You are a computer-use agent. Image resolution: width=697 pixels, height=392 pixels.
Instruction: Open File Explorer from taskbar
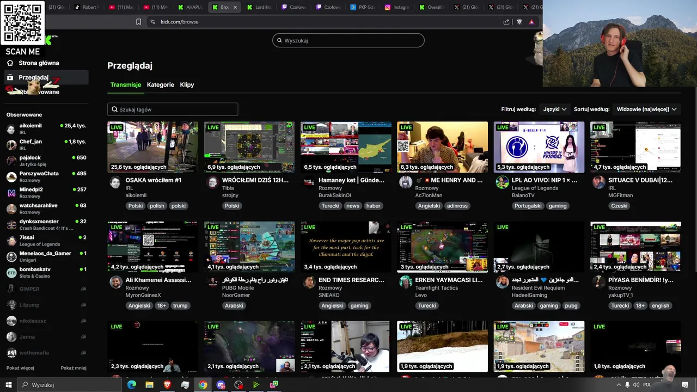tap(149, 385)
